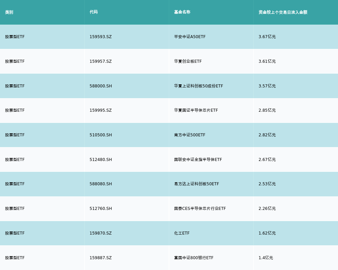Screen dimensions: 338x270
Task: Click the 1.4亿元 inflow value
Action: [x=266, y=258]
